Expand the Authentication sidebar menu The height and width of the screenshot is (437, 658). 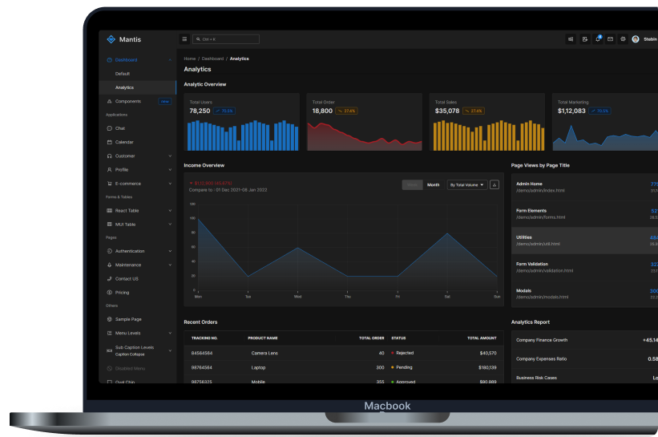(138, 251)
